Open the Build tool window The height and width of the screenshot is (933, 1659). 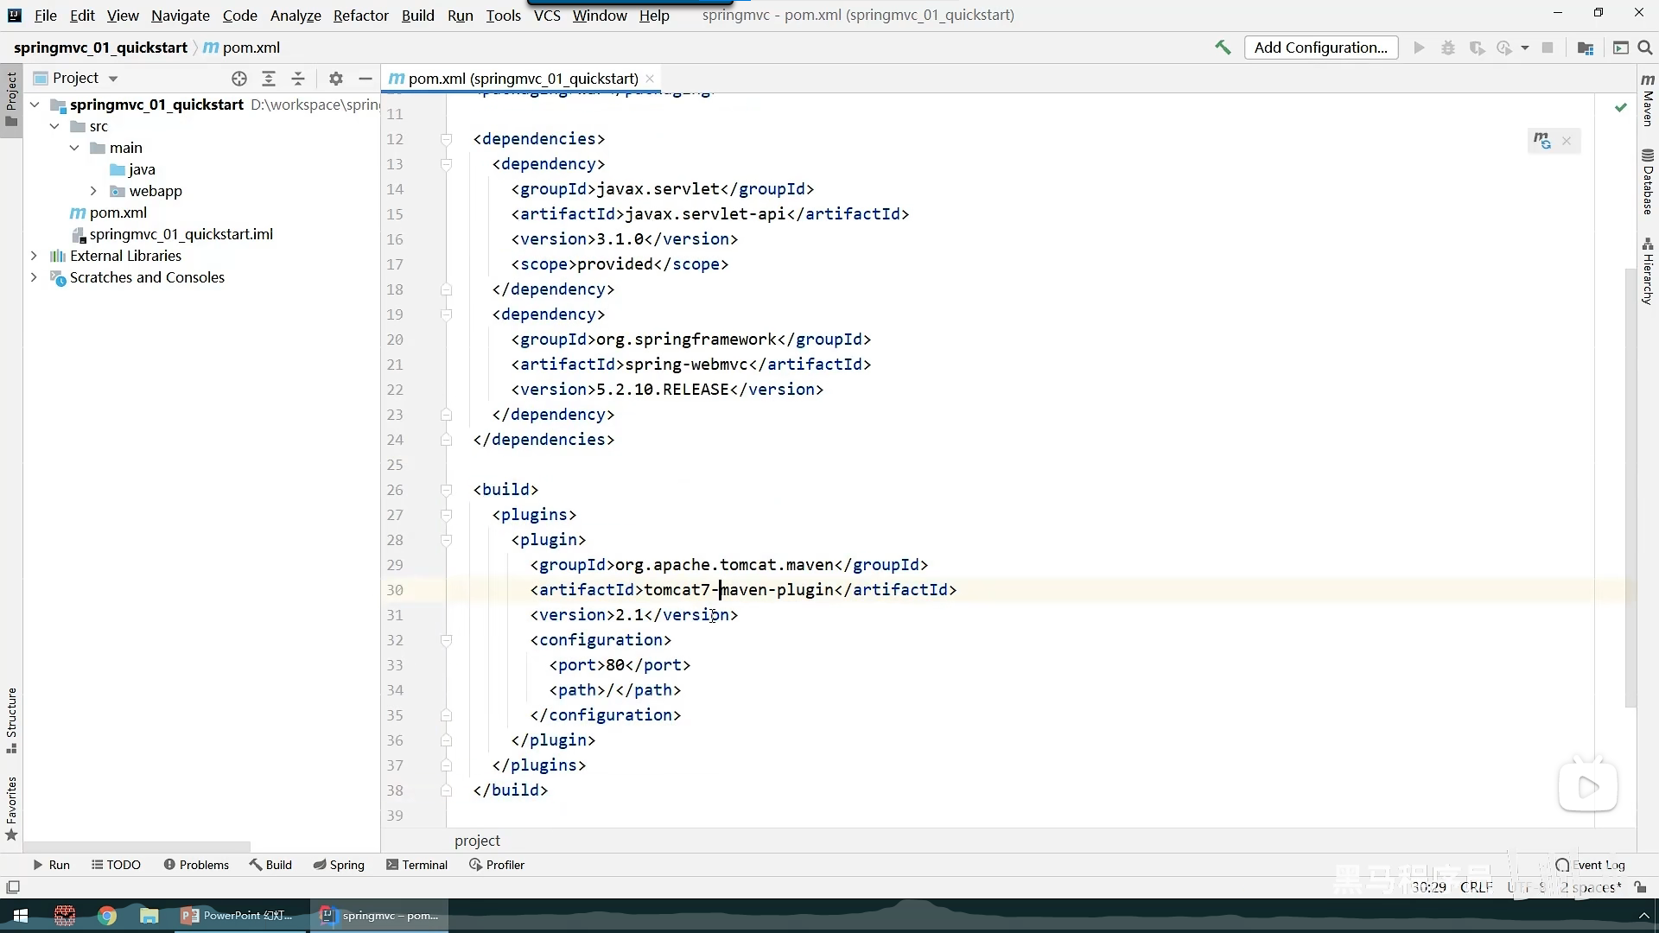270,865
